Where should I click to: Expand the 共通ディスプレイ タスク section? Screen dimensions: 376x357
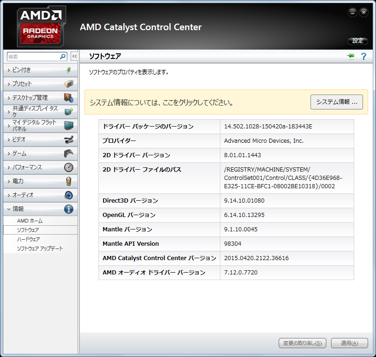pyautogui.click(x=40, y=112)
